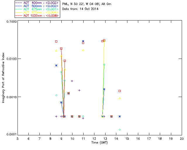Image resolution: width=187 pixels, height=150 pixels.
Task: Click the '18' x-axis tick label
Action: pyautogui.click(x=160, y=139)
